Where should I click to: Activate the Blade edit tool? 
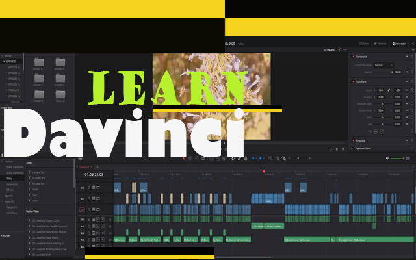203,159
